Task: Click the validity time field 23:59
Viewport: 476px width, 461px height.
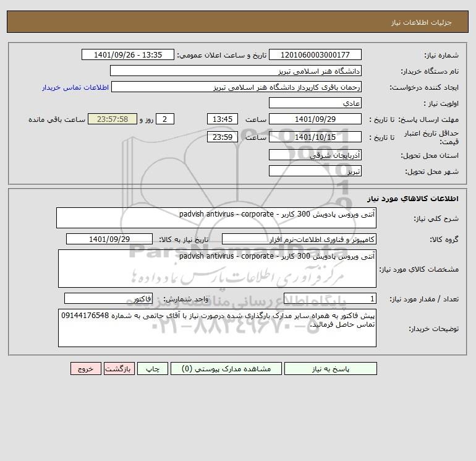Action: [x=222, y=137]
